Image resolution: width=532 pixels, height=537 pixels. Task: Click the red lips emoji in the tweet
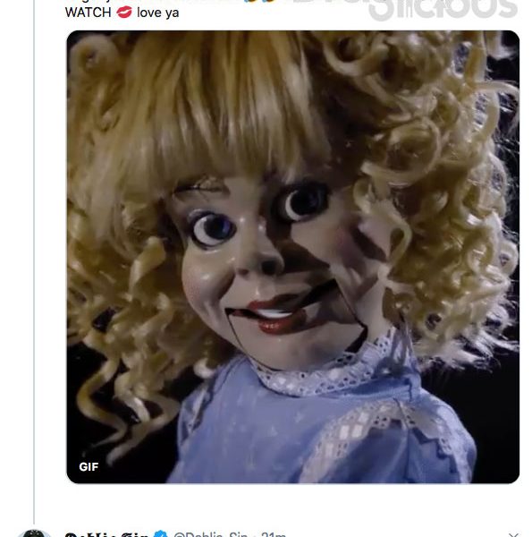124,13
